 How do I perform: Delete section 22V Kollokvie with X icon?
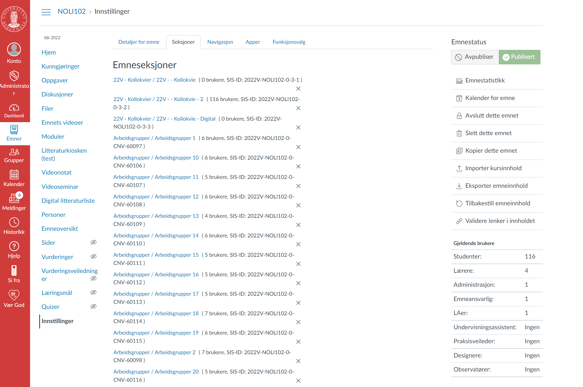[x=298, y=89]
